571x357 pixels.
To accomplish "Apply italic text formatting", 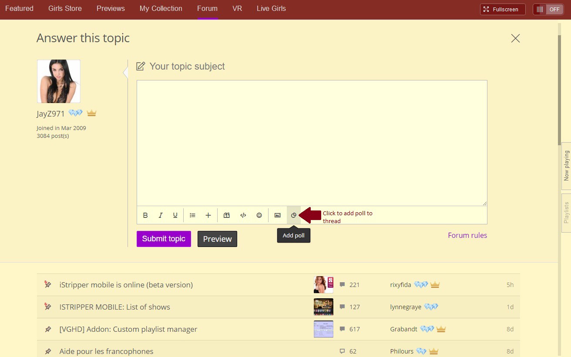I will (160, 215).
